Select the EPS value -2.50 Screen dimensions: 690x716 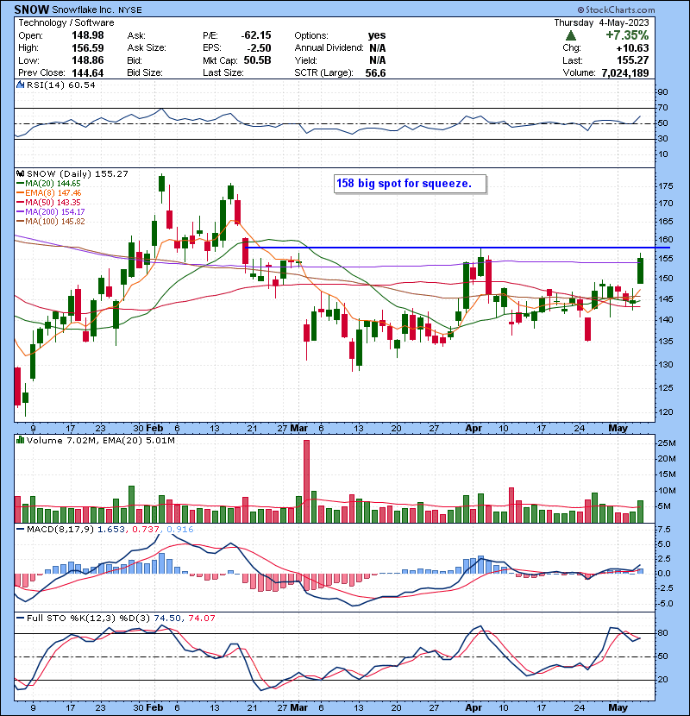click(x=260, y=48)
